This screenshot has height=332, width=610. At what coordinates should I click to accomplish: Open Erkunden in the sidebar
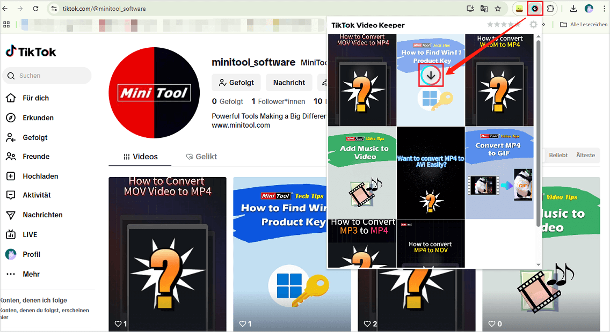pyautogui.click(x=31, y=118)
